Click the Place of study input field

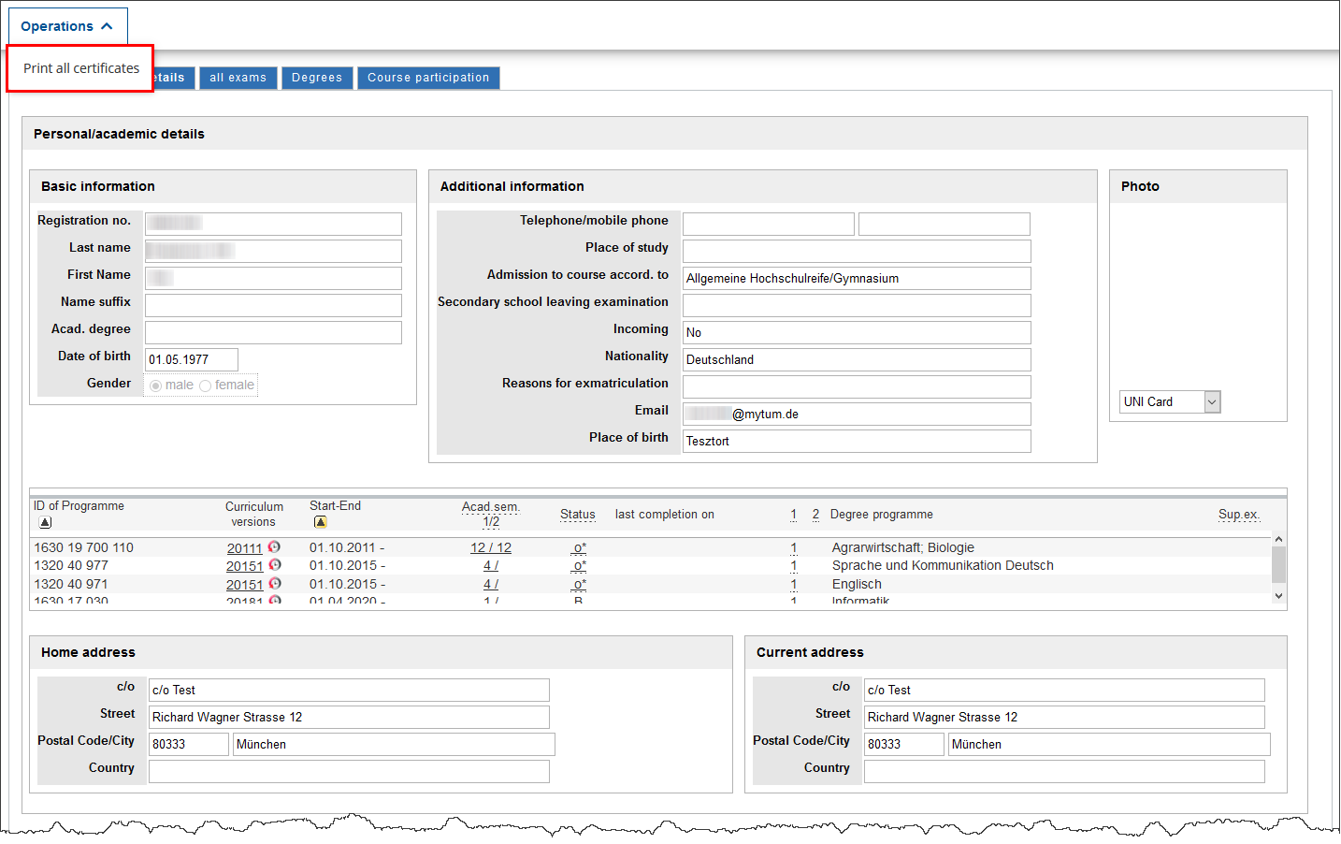tap(857, 251)
